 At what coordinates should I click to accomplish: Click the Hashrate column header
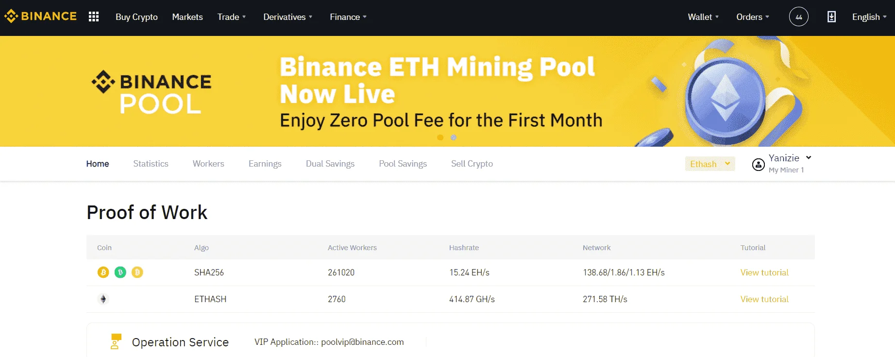pyautogui.click(x=464, y=248)
